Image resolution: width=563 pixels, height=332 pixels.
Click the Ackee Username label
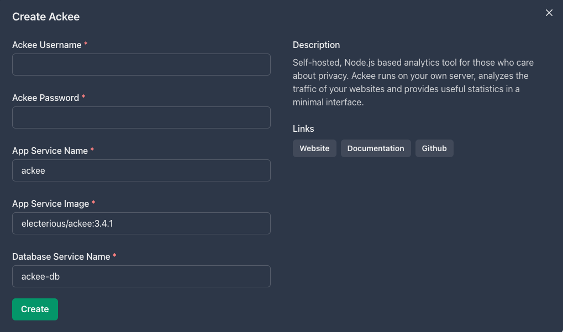pyautogui.click(x=46, y=45)
